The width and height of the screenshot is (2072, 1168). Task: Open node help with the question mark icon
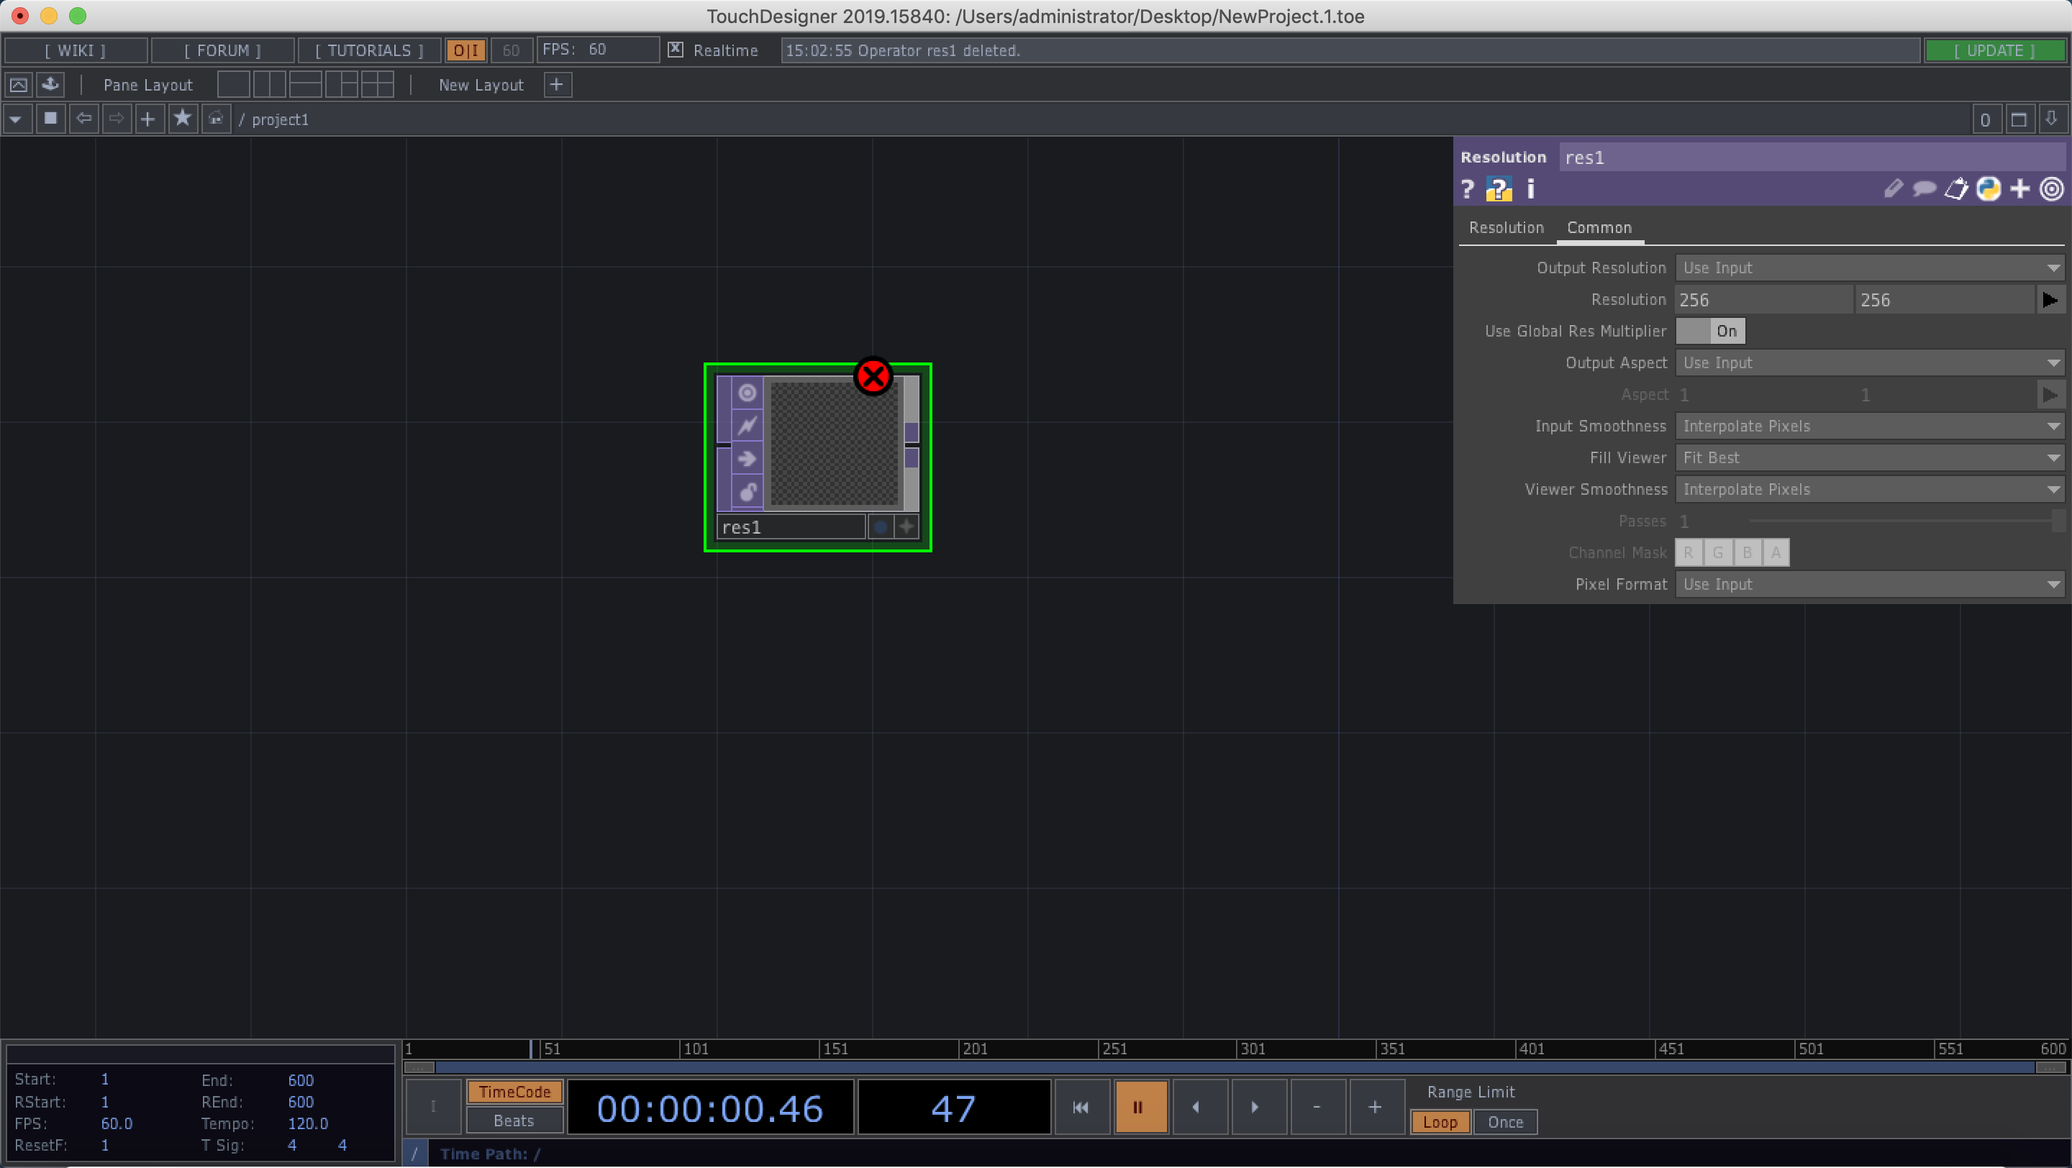click(x=1467, y=189)
